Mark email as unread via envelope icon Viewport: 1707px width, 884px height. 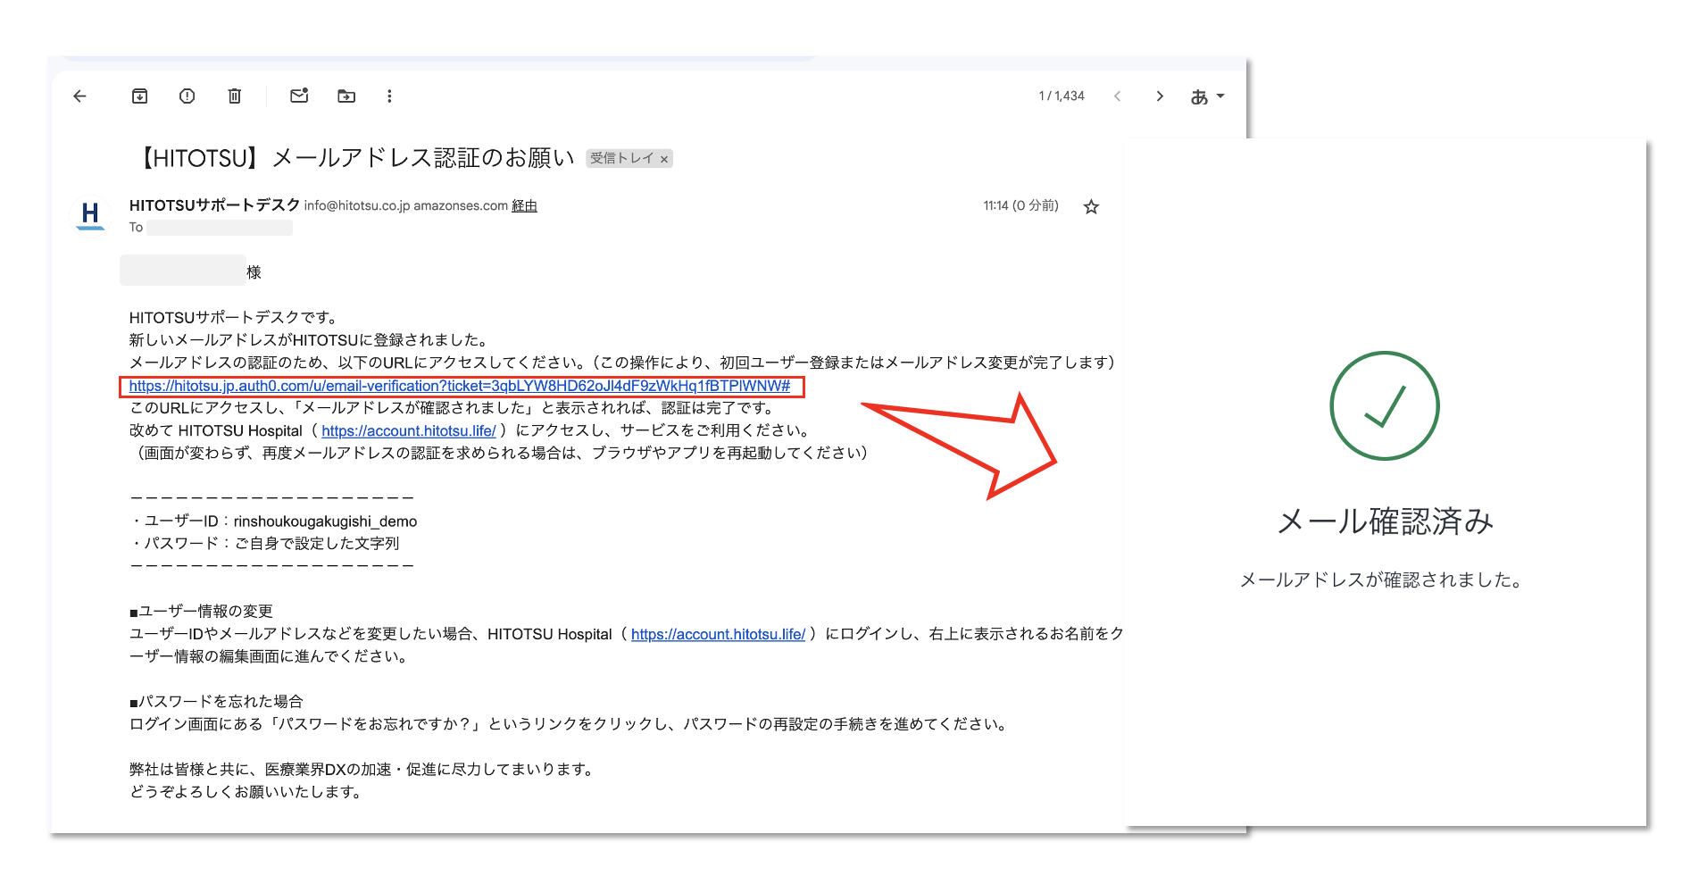click(299, 96)
